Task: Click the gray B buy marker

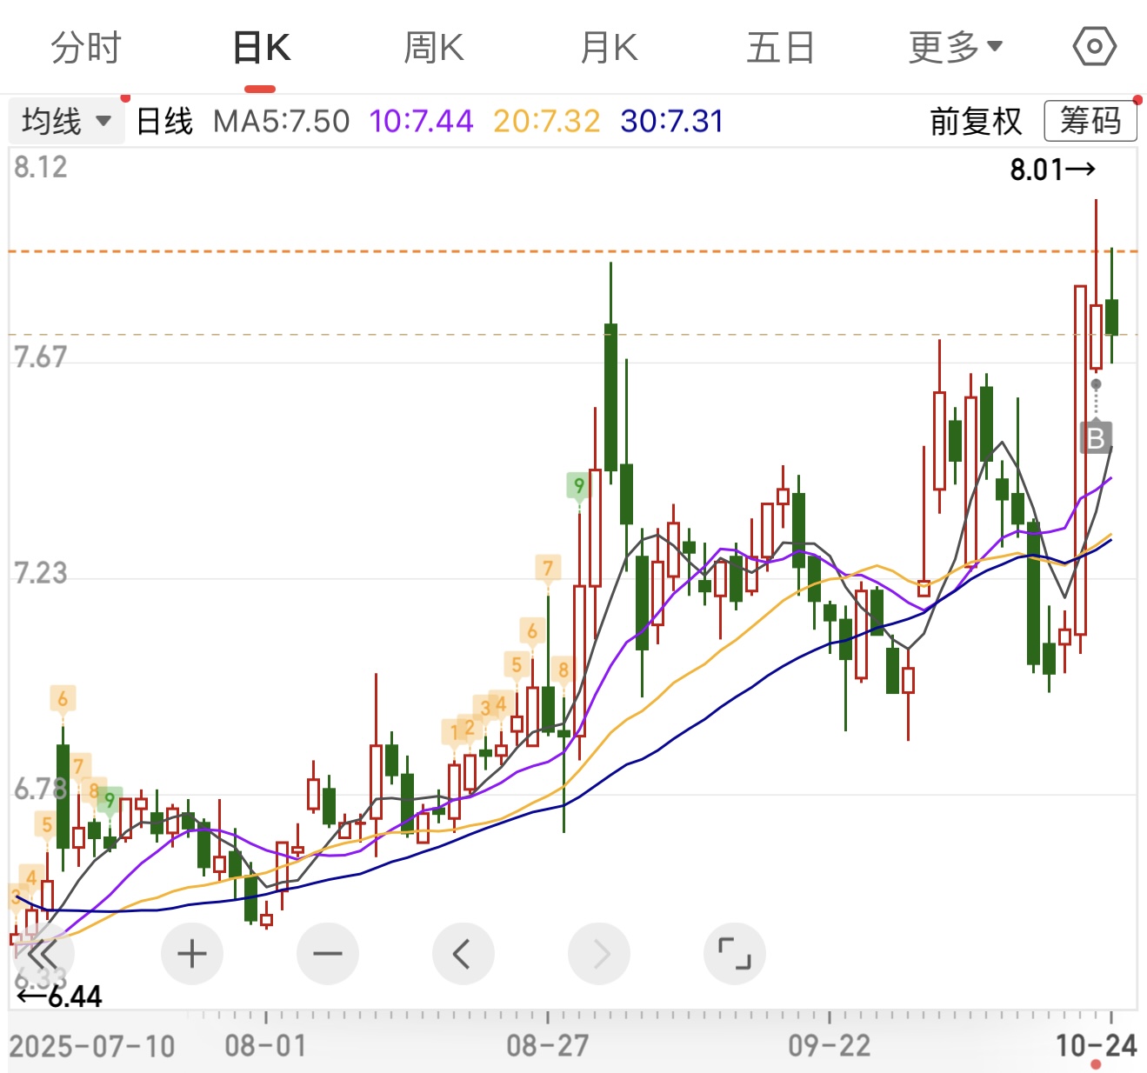Action: (x=1096, y=437)
